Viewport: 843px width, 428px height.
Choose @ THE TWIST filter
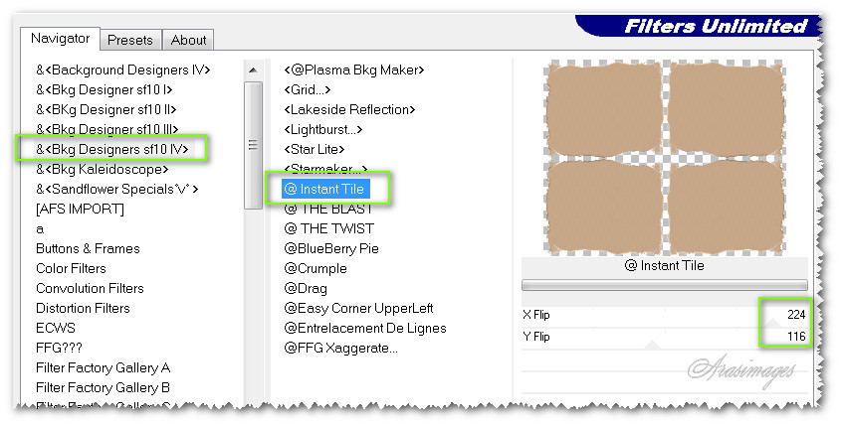coord(328,228)
